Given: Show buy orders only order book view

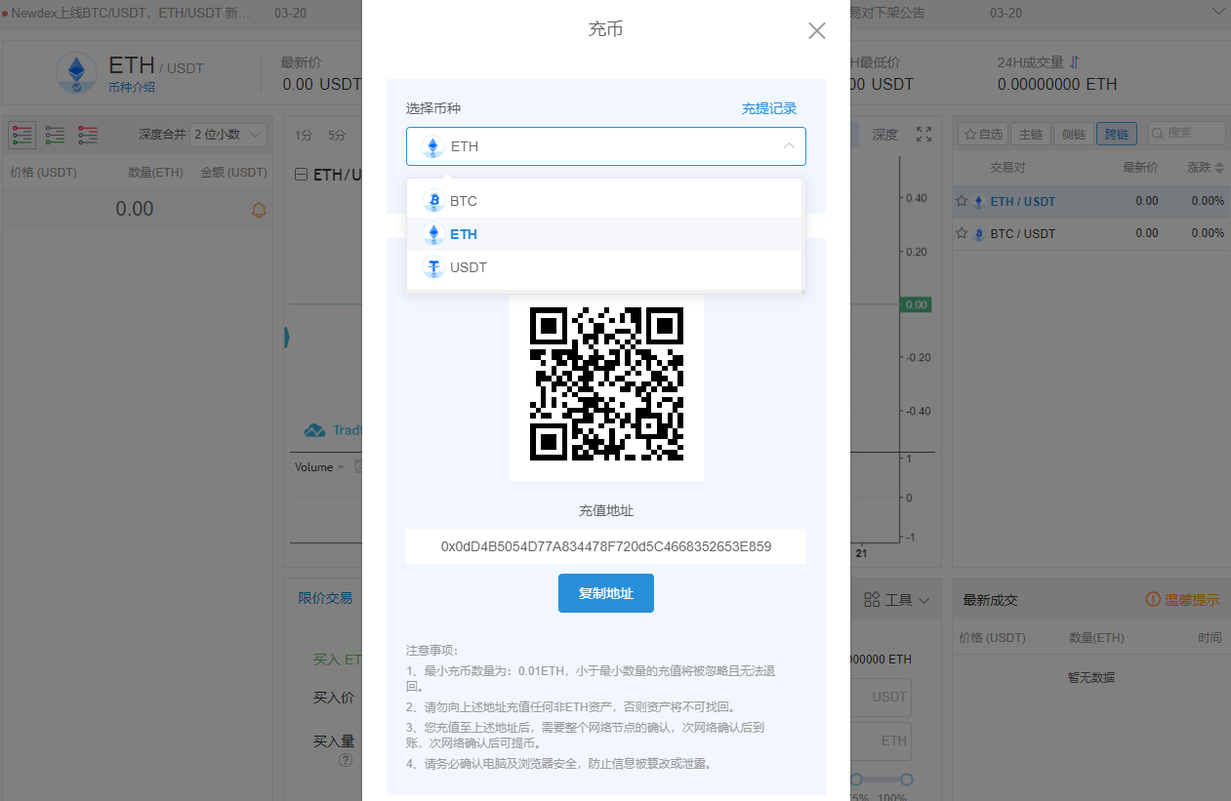Looking at the screenshot, I should (x=56, y=135).
